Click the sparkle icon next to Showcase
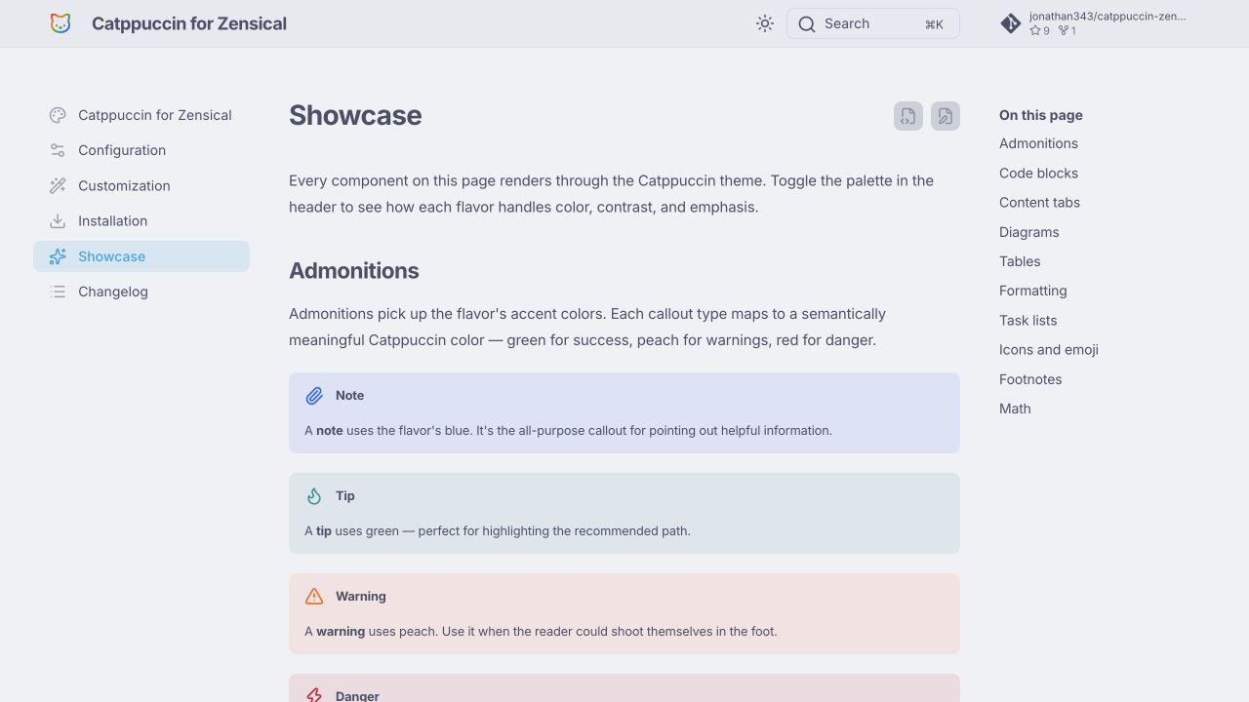This screenshot has width=1249, height=702. (58, 256)
